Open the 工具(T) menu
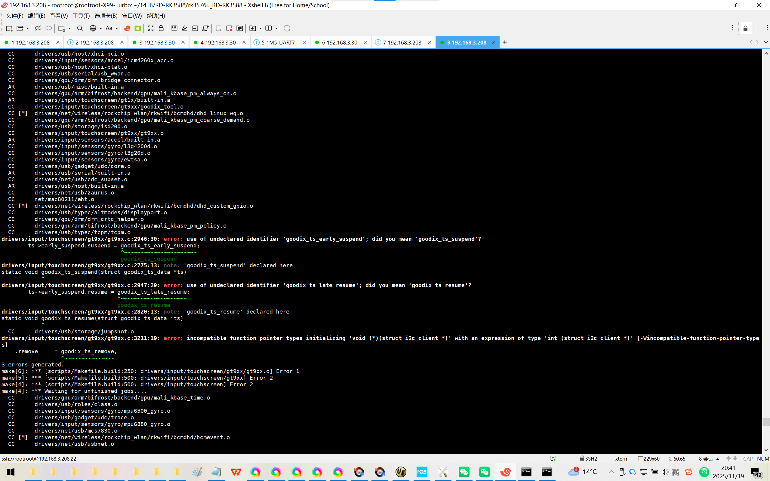Image resolution: width=770 pixels, height=481 pixels. [81, 16]
